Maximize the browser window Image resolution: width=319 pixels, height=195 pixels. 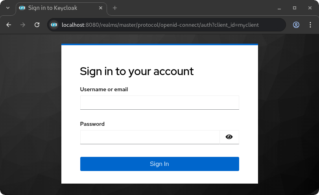pos(295,8)
